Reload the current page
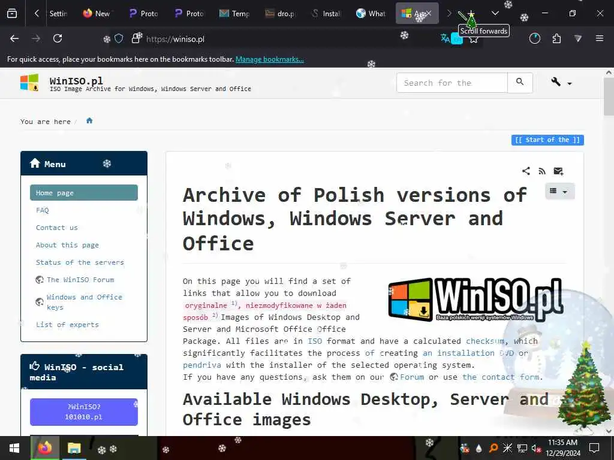 58,38
